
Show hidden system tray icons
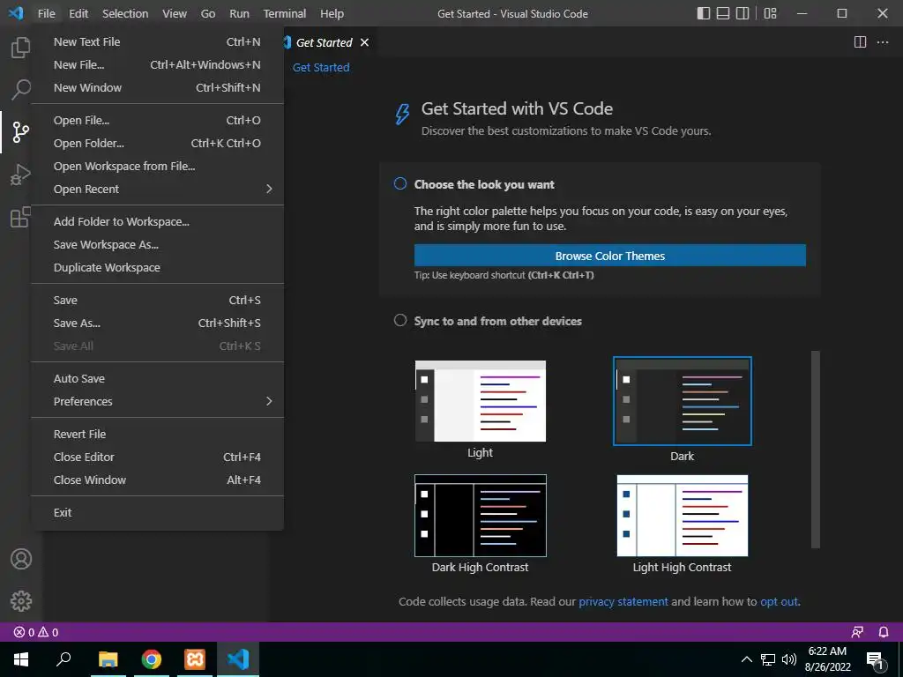(x=746, y=659)
